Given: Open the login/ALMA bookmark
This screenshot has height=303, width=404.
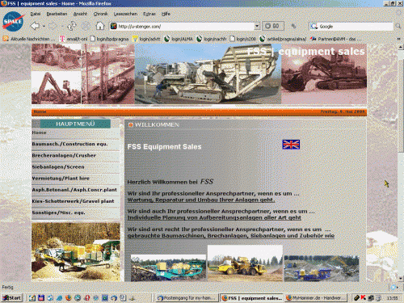Looking at the screenshot, I should [179, 39].
